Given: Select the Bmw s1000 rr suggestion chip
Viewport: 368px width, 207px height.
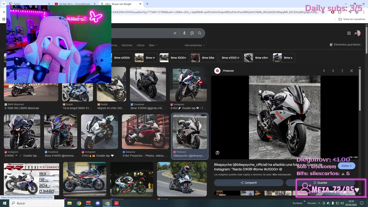Looking at the screenshot, I should coord(231,57).
